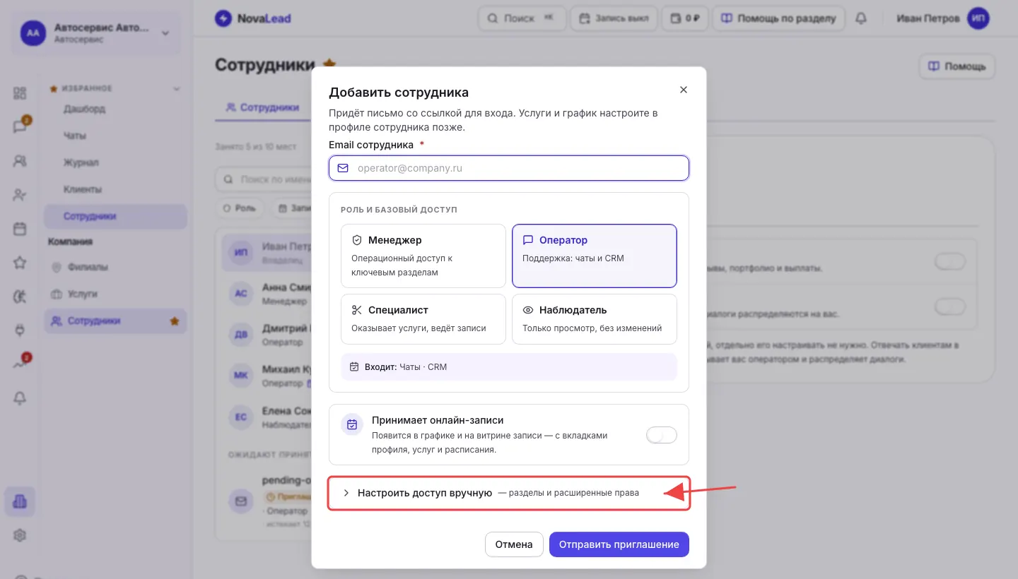Click the AA company avatar

pyautogui.click(x=33, y=32)
